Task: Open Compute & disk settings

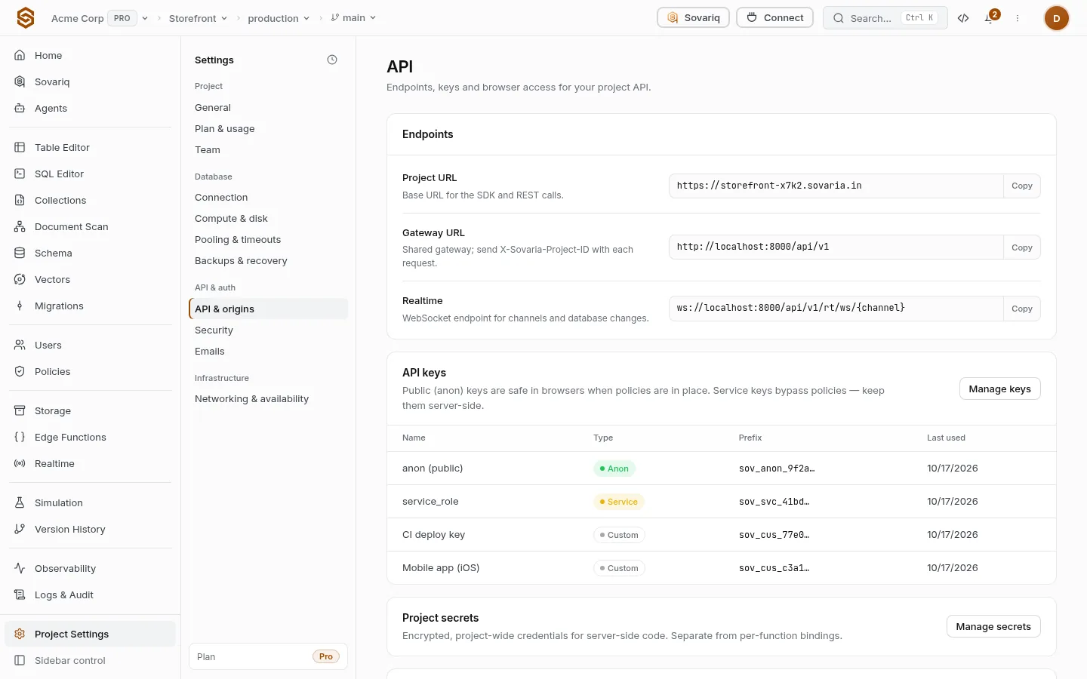Action: pos(268,219)
